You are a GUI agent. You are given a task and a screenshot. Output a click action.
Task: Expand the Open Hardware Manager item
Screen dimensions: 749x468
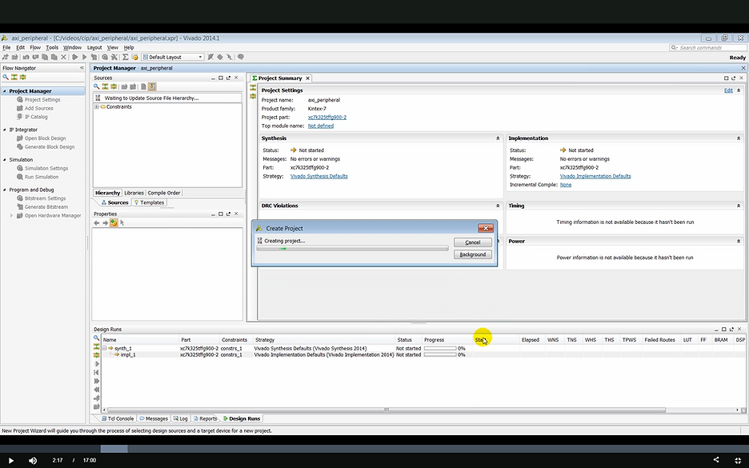11,216
